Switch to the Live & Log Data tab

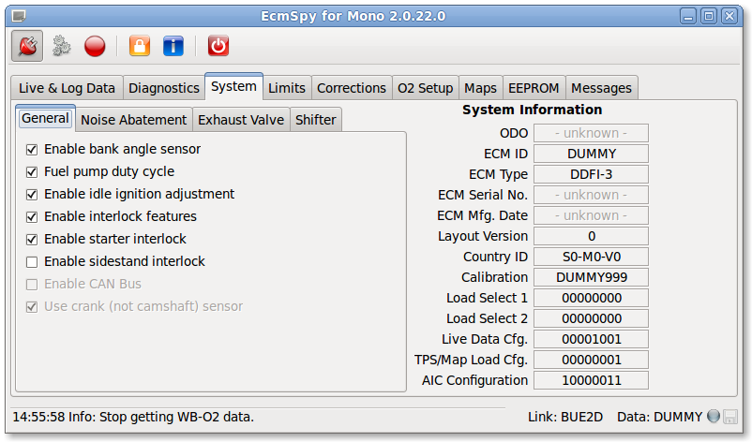[67, 88]
